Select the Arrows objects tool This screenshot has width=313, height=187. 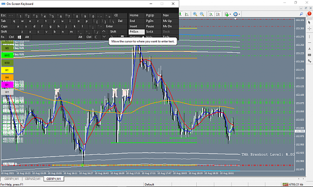coord(309,61)
